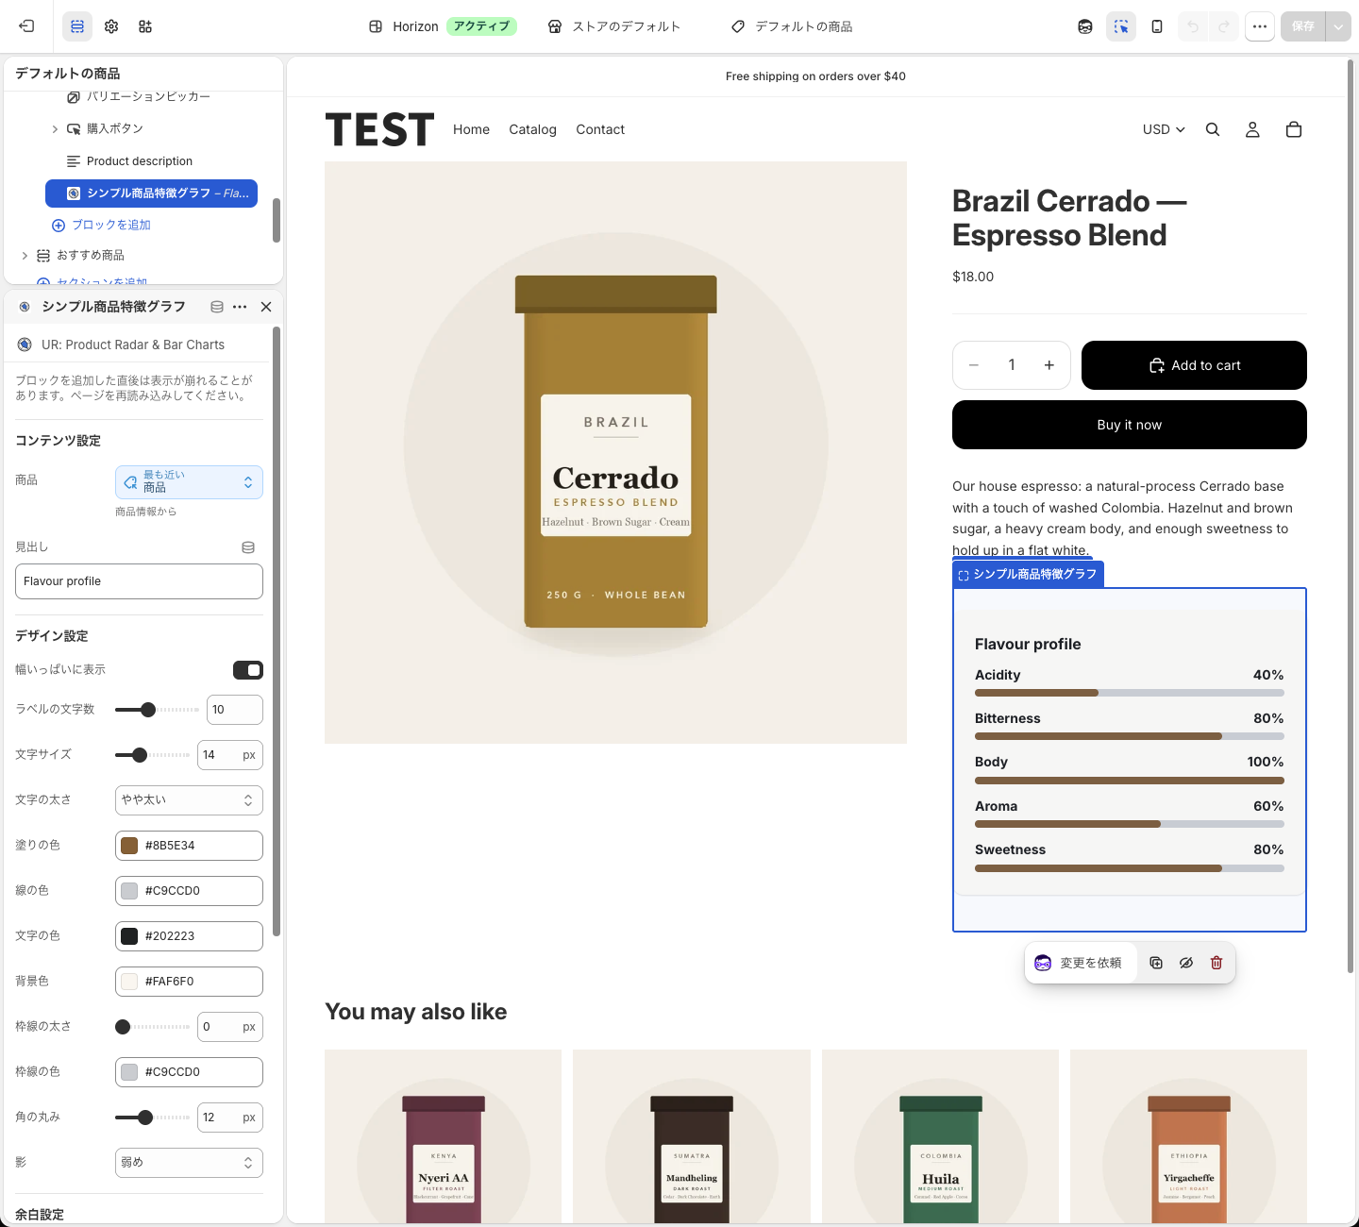The height and width of the screenshot is (1227, 1359).
Task: Open 塗りの色 color swatch #8B5E34
Action: tap(129, 846)
